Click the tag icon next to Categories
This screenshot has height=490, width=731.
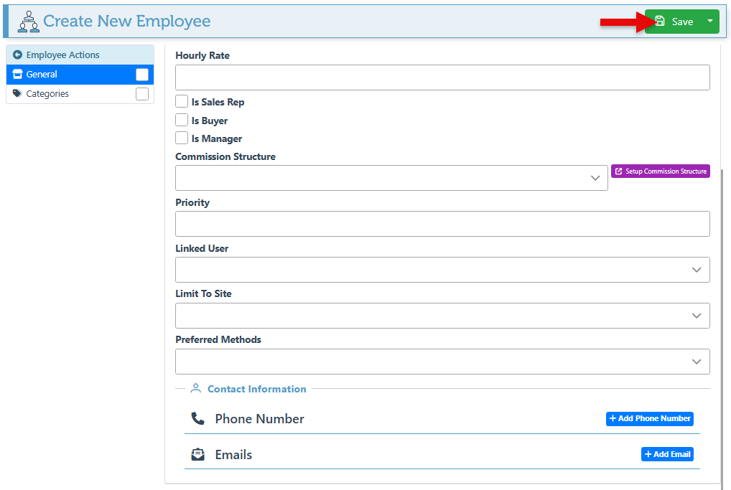(17, 94)
